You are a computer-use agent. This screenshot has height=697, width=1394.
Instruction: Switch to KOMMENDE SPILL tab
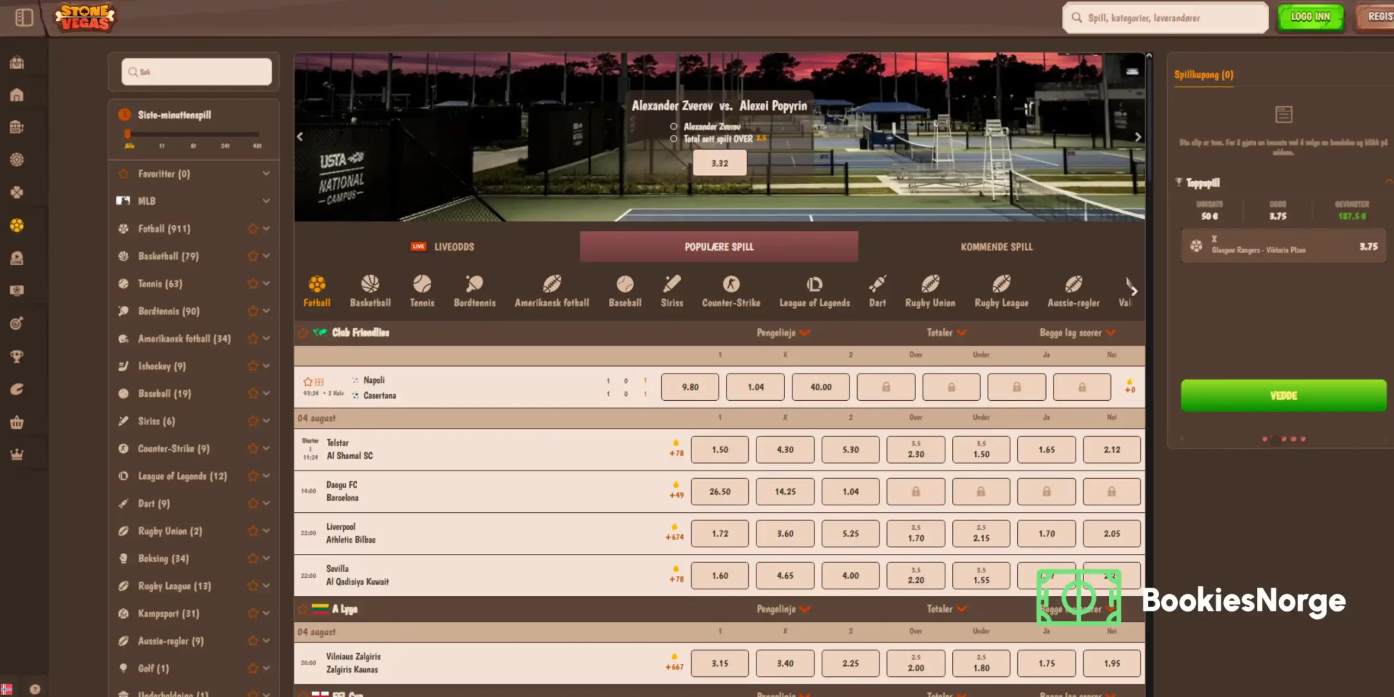(996, 247)
